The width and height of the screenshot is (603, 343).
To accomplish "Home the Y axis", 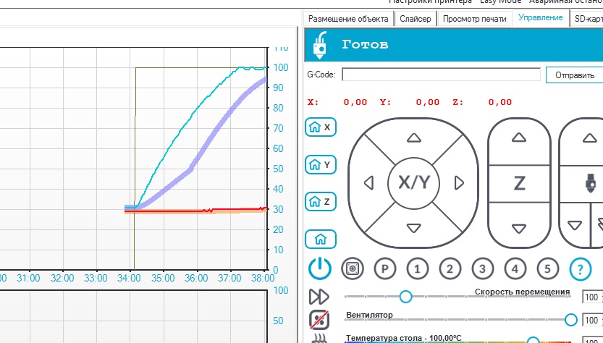I will 320,164.
